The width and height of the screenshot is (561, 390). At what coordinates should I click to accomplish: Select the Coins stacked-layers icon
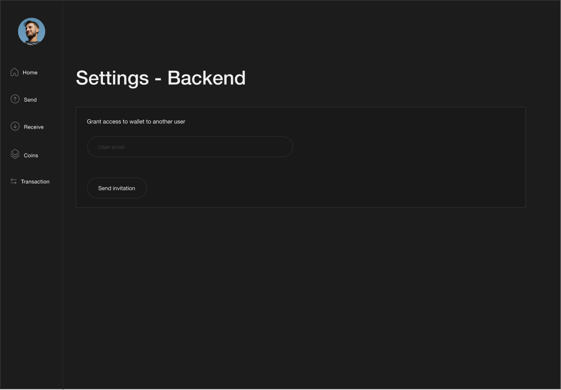coord(14,154)
